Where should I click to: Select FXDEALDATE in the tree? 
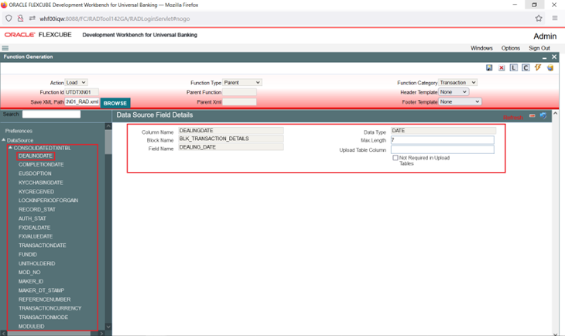(x=34, y=228)
